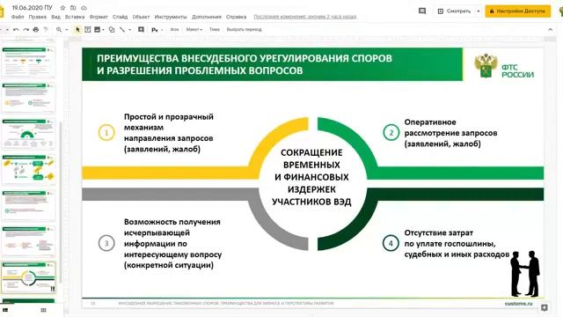Click the document title 19.06.2020 ПУ
The height and width of the screenshot is (317, 563).
pyautogui.click(x=32, y=8)
